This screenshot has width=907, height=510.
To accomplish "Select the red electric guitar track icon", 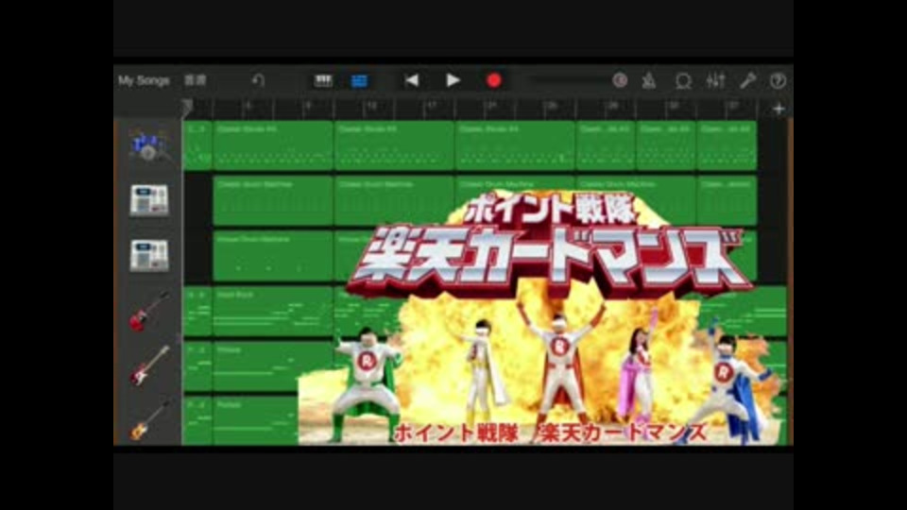I will point(148,311).
